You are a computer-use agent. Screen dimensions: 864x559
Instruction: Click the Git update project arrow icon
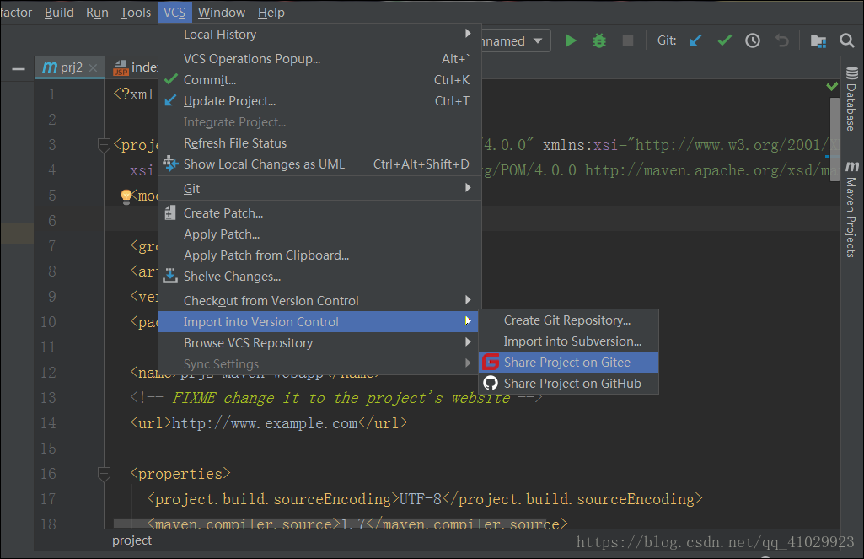(695, 40)
